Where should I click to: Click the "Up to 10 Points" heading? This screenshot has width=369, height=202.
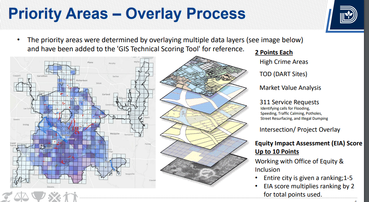[277, 151]
